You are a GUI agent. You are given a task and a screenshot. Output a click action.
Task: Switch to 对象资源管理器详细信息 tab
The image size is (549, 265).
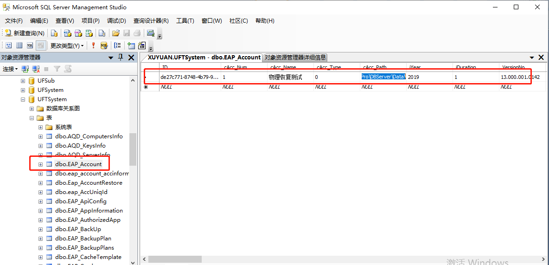295,58
